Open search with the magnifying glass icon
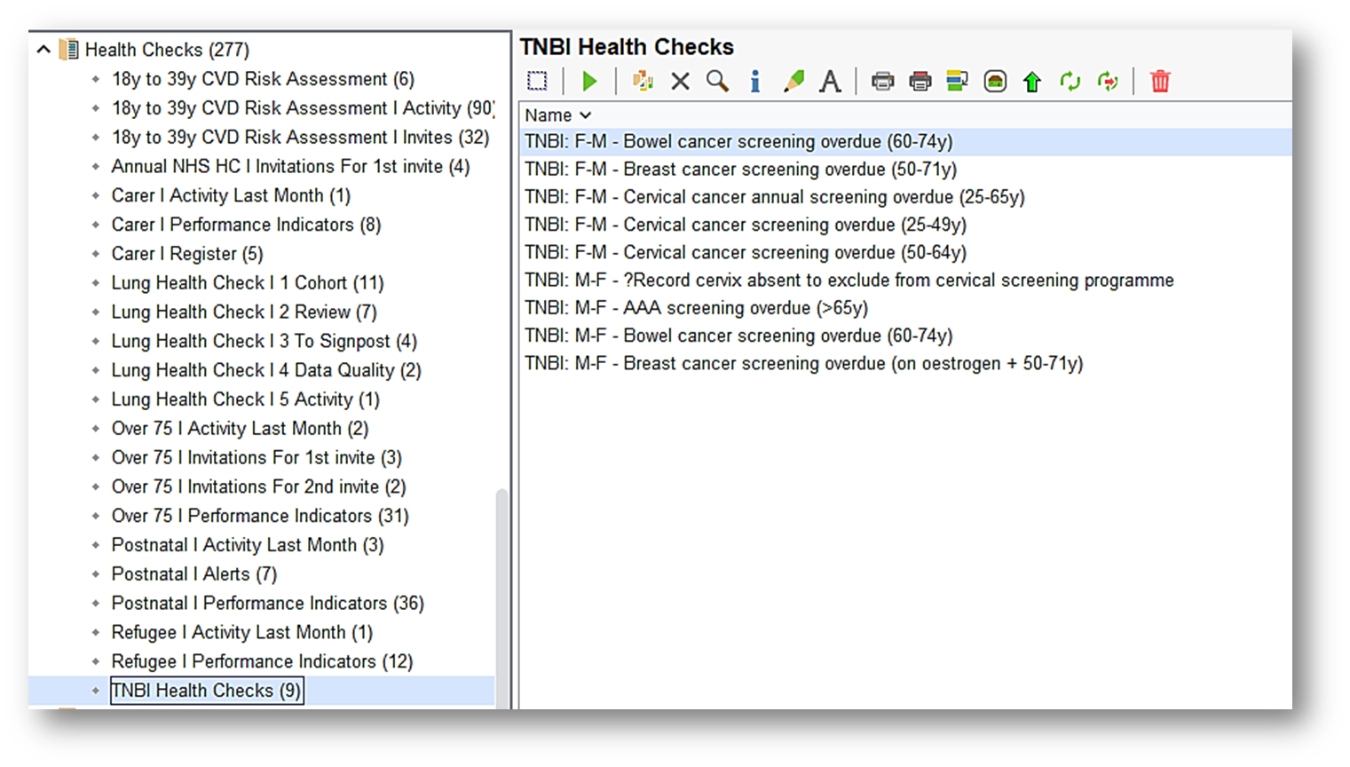This screenshot has height=767, width=1350. click(x=717, y=82)
